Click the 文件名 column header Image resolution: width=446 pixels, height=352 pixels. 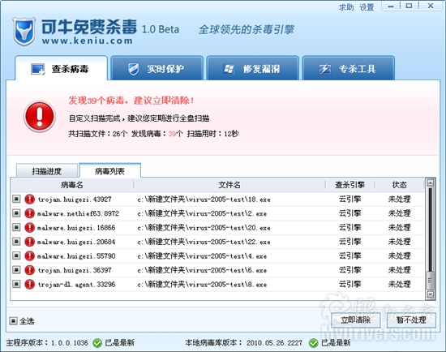coord(229,185)
